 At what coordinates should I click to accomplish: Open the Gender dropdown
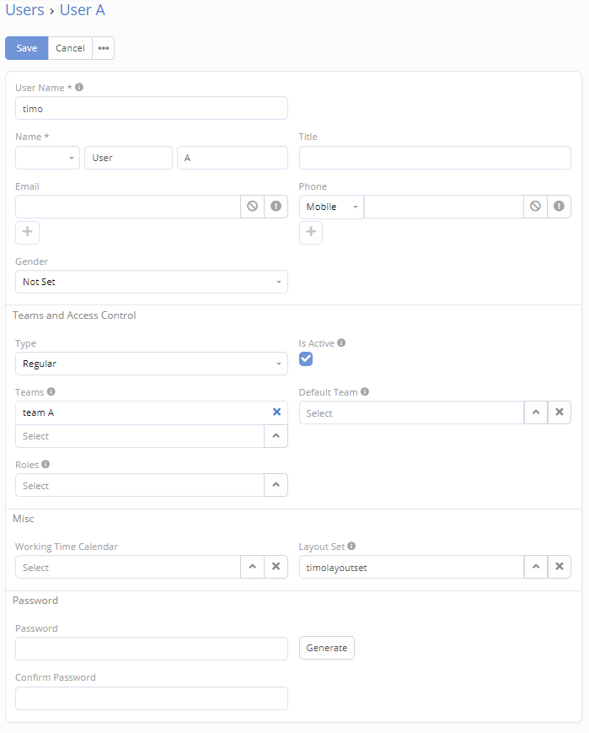click(152, 282)
